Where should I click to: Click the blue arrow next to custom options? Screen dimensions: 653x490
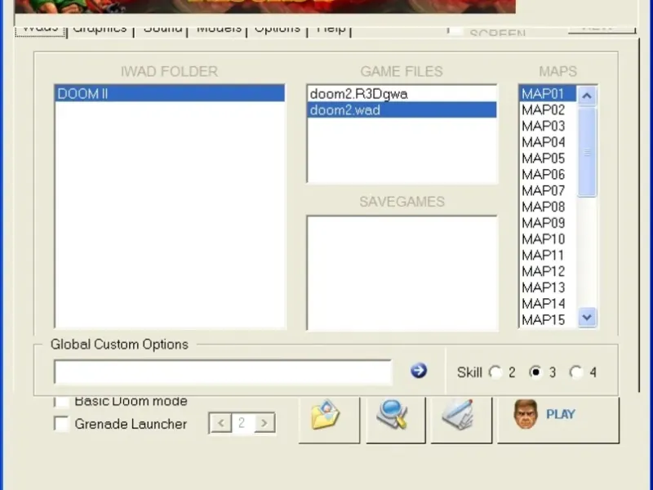(419, 371)
